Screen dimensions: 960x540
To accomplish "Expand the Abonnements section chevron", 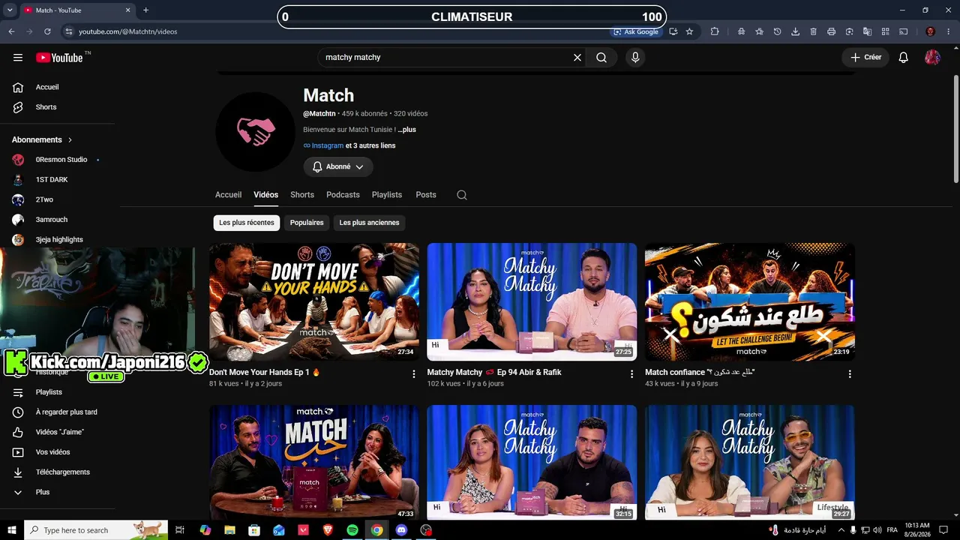I will (70, 140).
